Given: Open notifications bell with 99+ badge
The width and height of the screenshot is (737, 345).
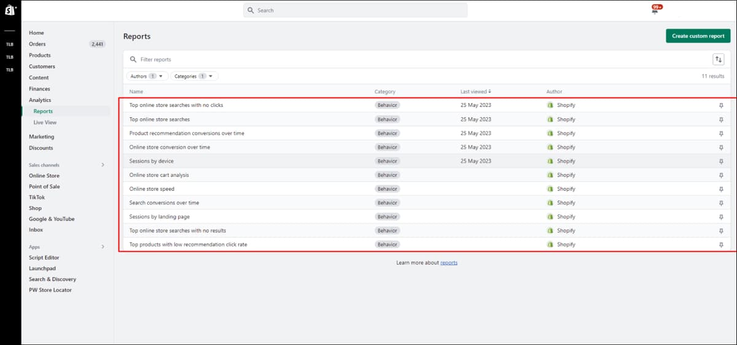Looking at the screenshot, I should pyautogui.click(x=655, y=10).
